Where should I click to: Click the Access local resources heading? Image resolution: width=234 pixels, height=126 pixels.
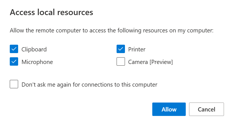coord(51,12)
